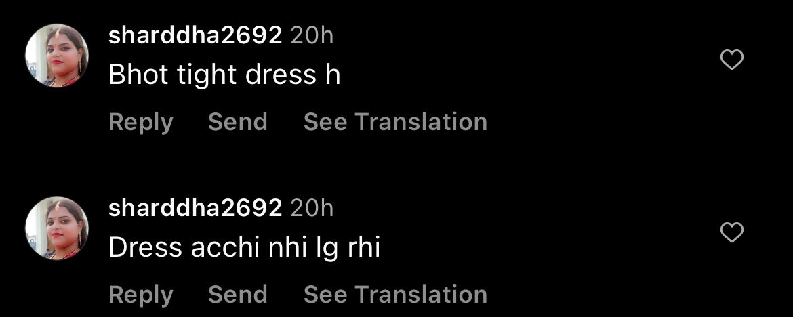Image resolution: width=793 pixels, height=317 pixels.
Task: Tap the heart icon on the bottom comment
Action: click(731, 232)
